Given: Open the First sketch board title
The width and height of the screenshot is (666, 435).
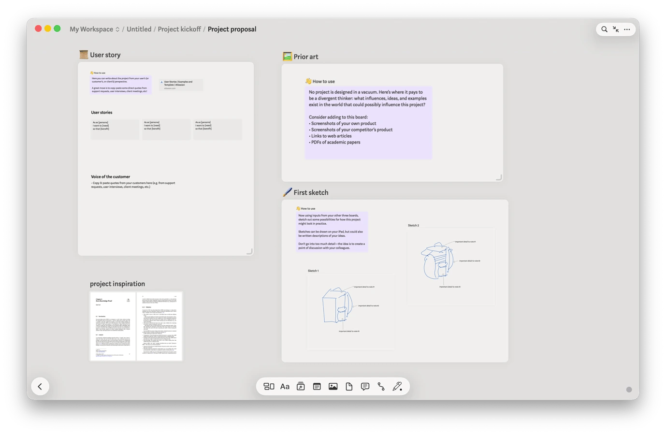Looking at the screenshot, I should tap(311, 193).
